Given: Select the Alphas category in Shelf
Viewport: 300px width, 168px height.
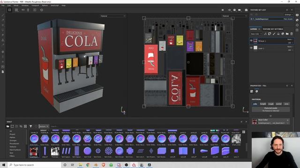Looking at the screenshot, I should point(12,137).
